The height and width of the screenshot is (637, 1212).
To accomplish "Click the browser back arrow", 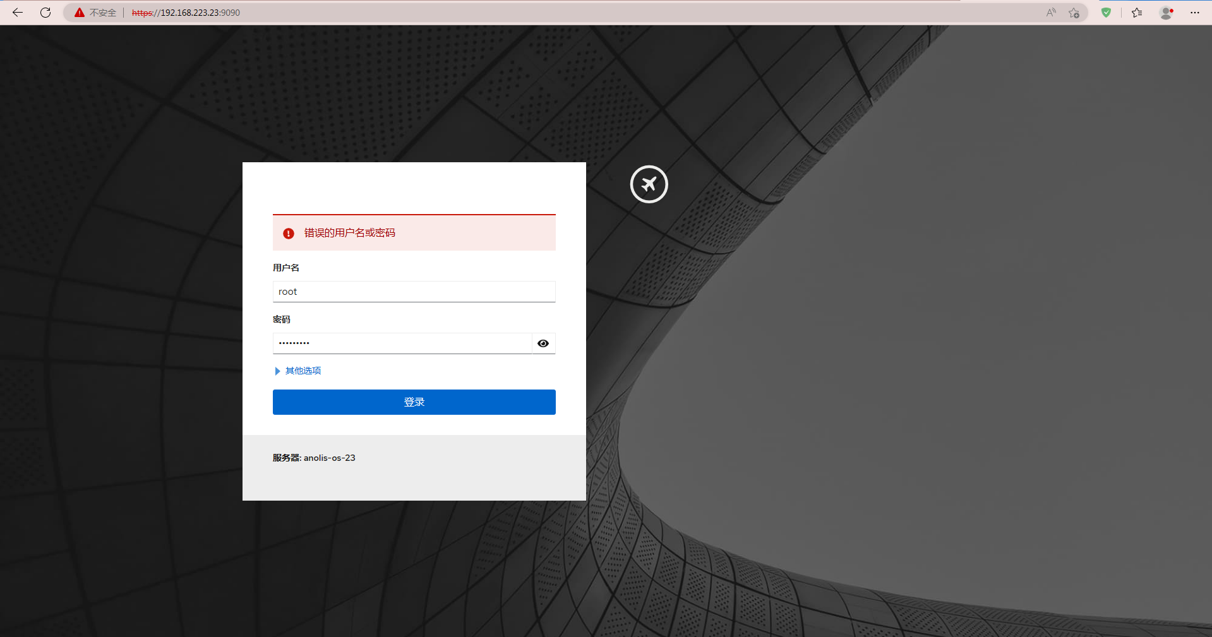I will [x=18, y=13].
